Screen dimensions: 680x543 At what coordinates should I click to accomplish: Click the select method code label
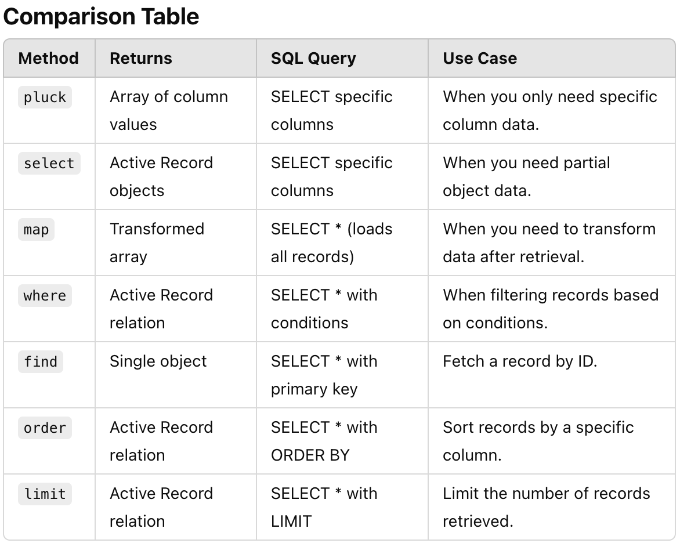coord(49,164)
